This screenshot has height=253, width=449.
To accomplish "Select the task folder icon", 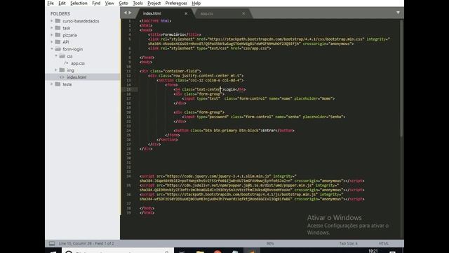I will click(x=58, y=28).
